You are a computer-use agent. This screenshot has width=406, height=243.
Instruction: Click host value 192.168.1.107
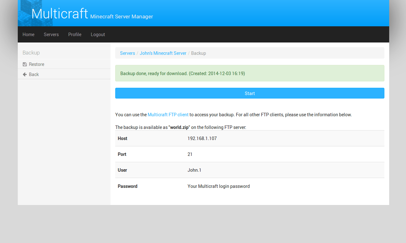(202, 138)
